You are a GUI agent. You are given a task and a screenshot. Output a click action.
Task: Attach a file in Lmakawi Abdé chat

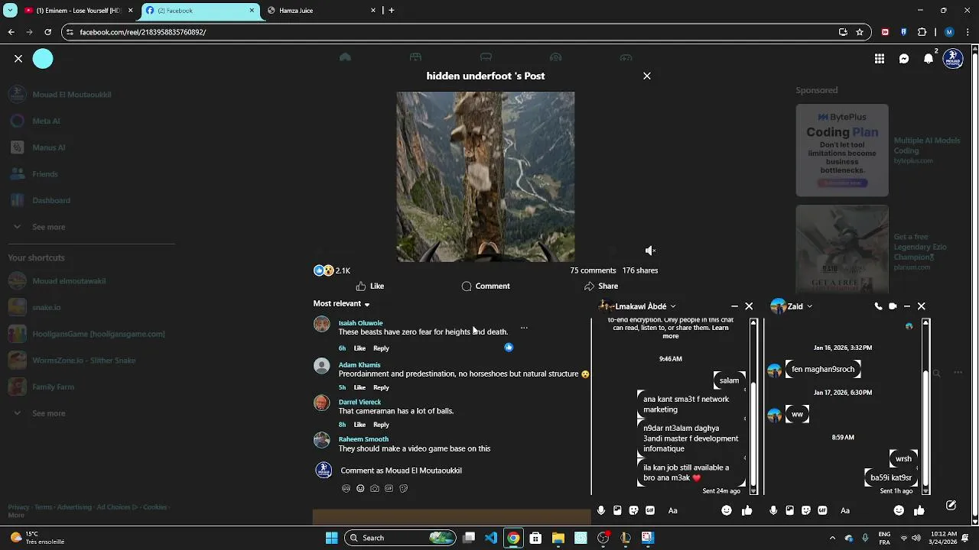coord(617,510)
